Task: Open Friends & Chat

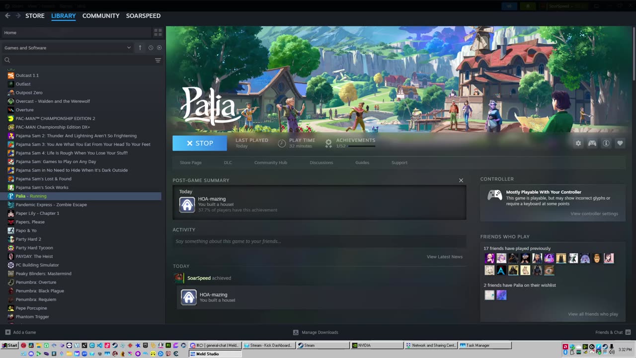Action: [x=613, y=332]
